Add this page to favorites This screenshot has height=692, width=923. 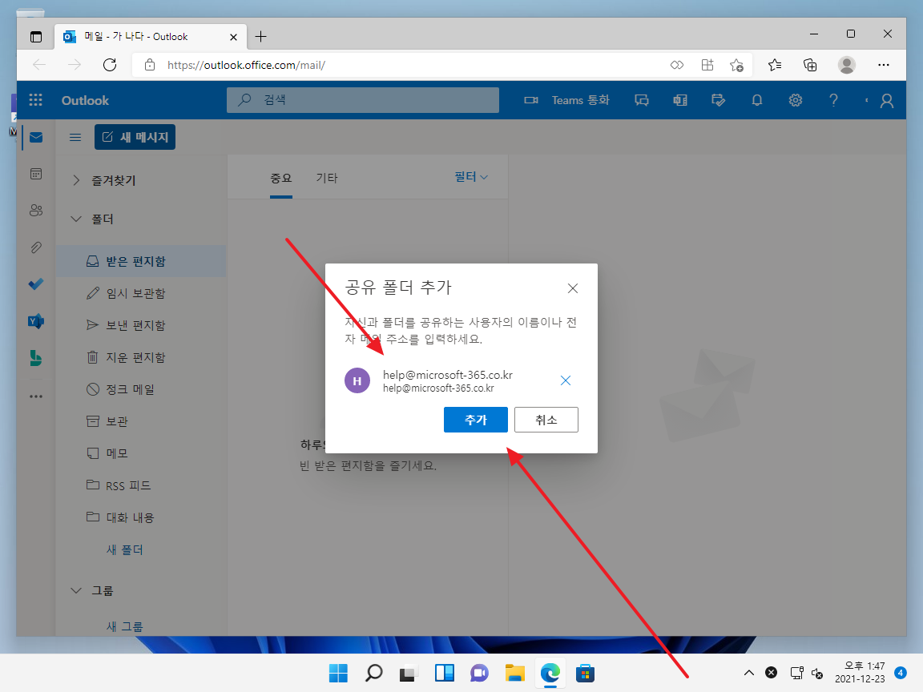(736, 65)
